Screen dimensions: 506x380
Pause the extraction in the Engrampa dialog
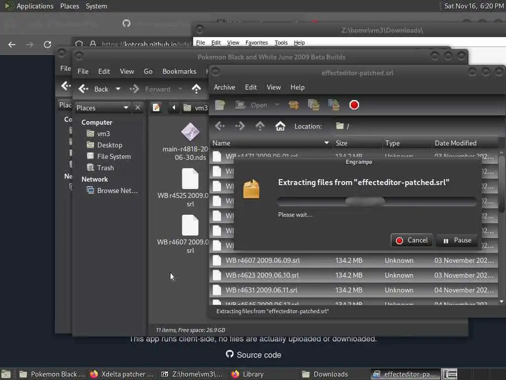point(457,240)
